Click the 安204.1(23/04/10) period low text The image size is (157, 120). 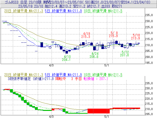(x=136, y=2)
